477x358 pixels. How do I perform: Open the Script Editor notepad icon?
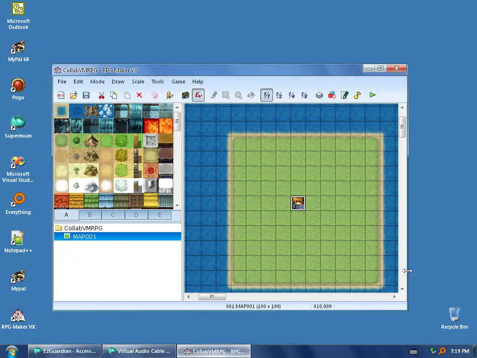(x=345, y=95)
